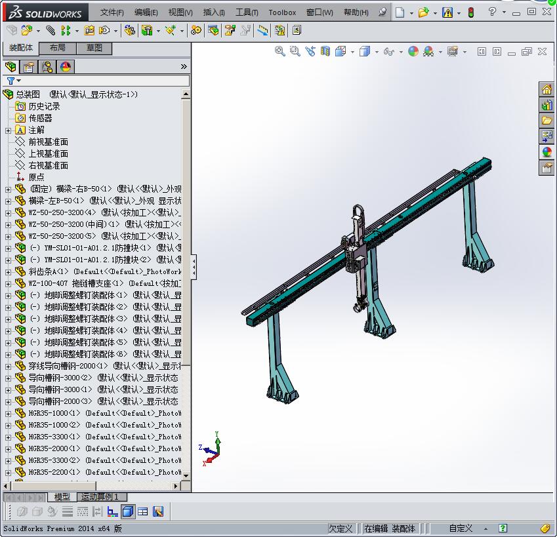Click the Section View icon
This screenshot has height=537, width=557.
pos(325,51)
